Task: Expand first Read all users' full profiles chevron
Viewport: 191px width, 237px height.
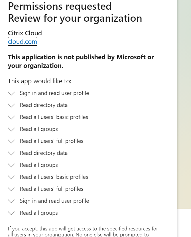Action: click(11, 141)
